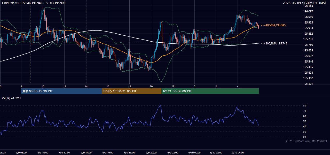This screenshot has width=330, height=155.
Task: Click the 195.669 price axis value
Action: pyautogui.click(x=308, y=50)
